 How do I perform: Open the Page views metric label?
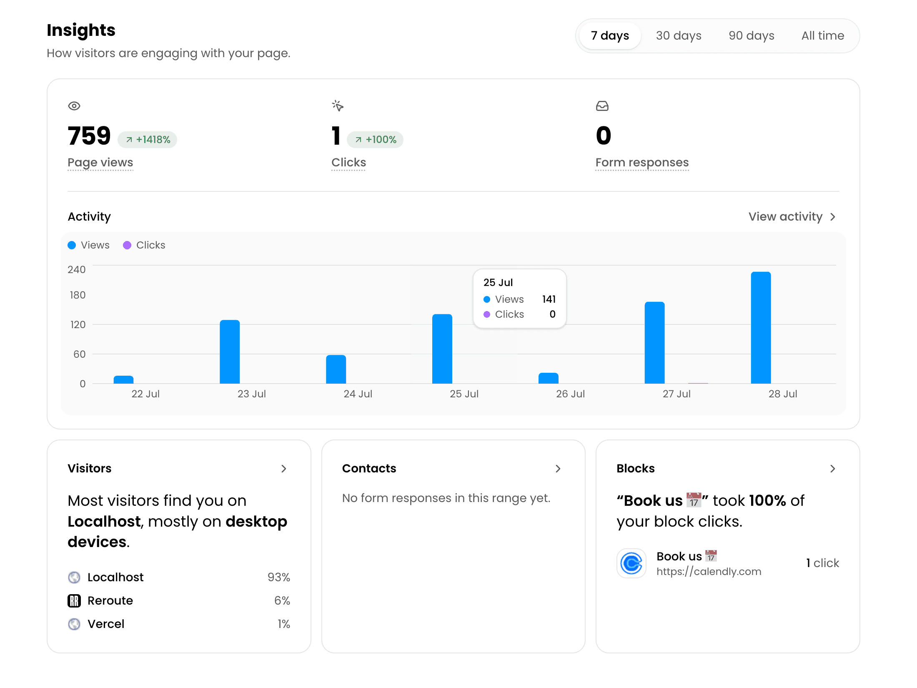(100, 163)
